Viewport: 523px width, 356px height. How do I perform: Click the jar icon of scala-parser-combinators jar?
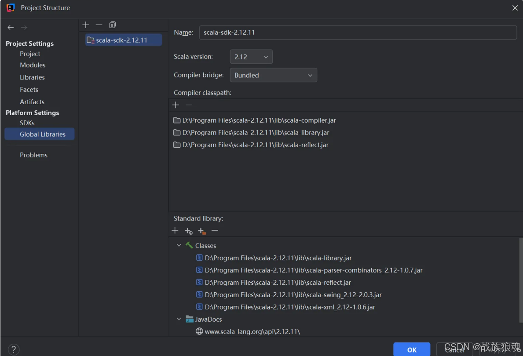pos(199,270)
